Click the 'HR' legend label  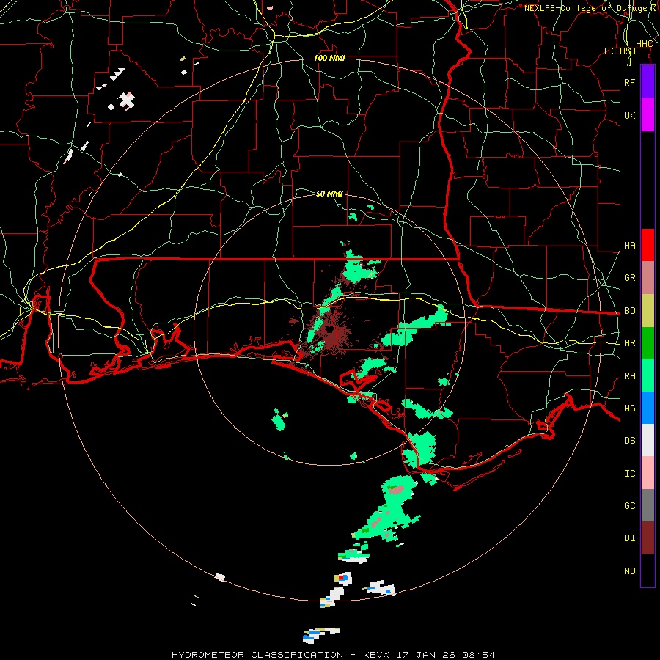tap(629, 343)
